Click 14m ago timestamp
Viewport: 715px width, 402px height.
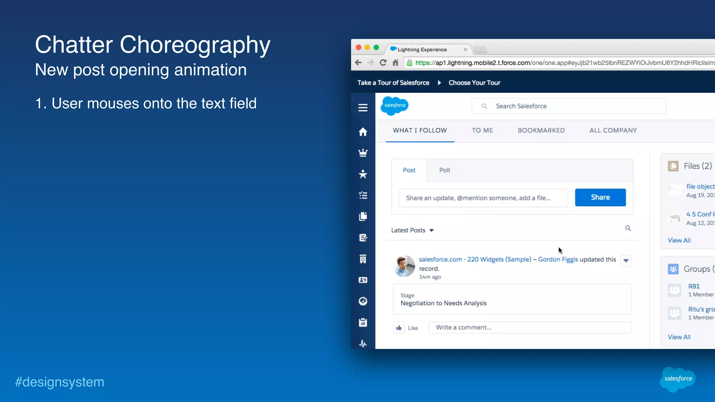pyautogui.click(x=430, y=277)
